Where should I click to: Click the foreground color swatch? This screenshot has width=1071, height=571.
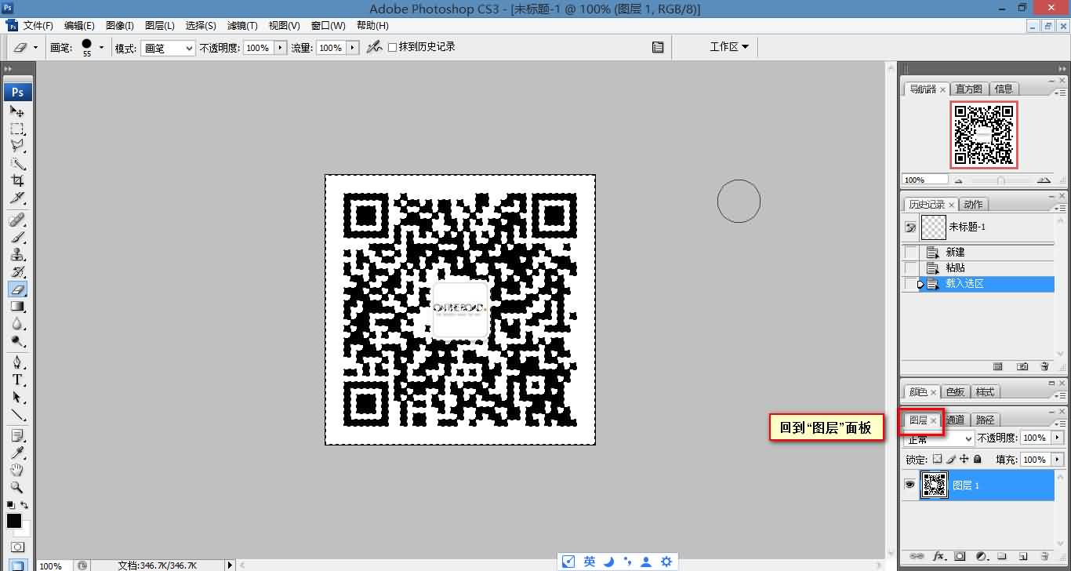tap(13, 520)
